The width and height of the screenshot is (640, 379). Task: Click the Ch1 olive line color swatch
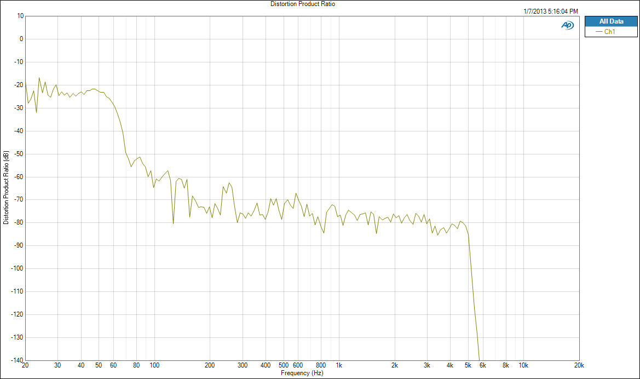[x=599, y=31]
